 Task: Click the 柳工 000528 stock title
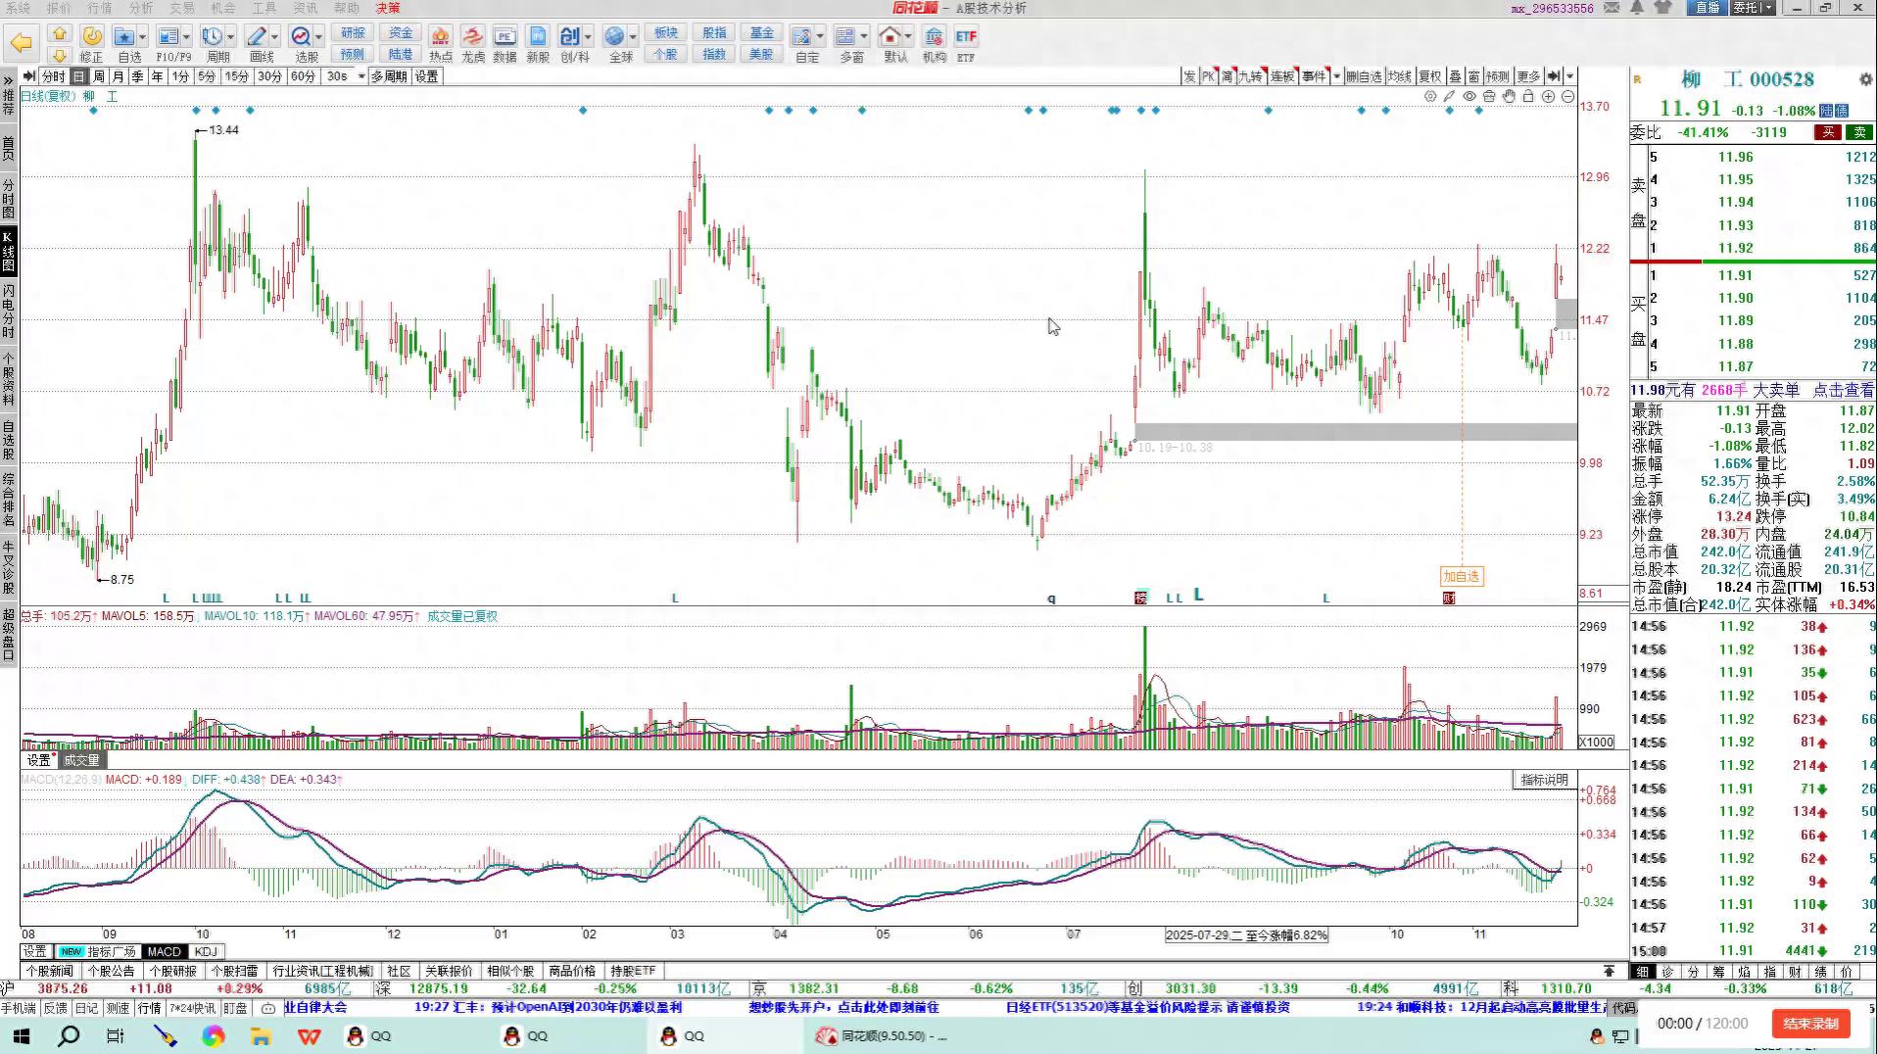tap(1747, 79)
